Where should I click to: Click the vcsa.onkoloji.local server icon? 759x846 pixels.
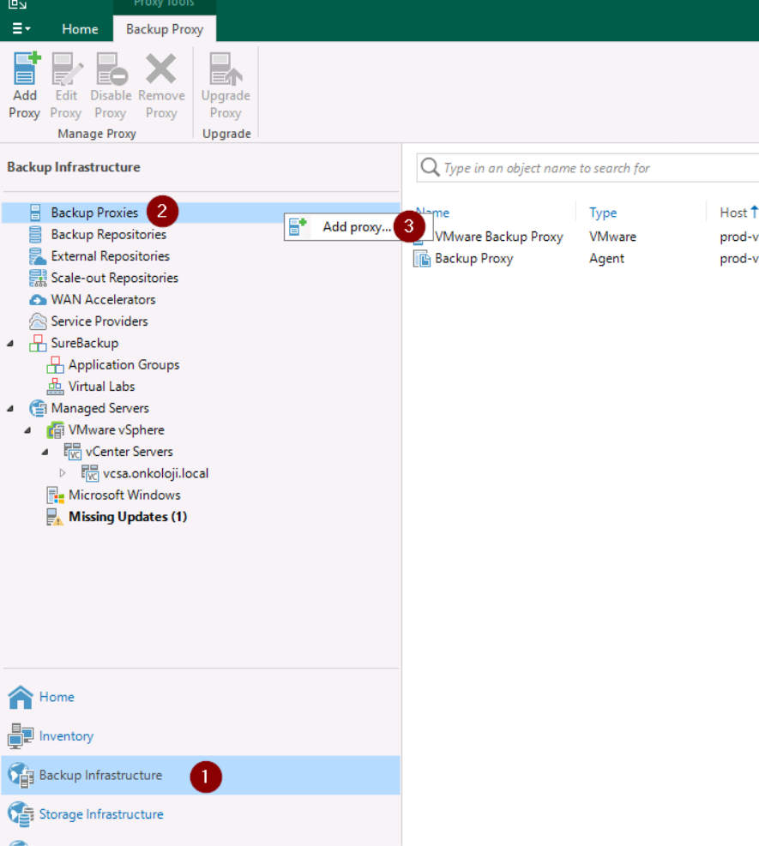(89, 473)
